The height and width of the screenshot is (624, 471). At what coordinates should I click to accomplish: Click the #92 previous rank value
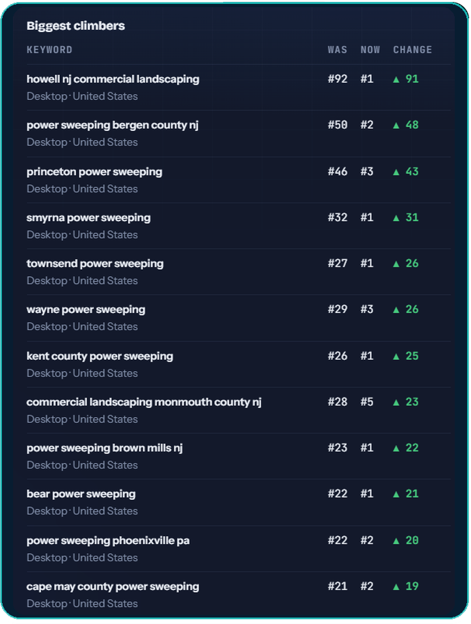(338, 79)
